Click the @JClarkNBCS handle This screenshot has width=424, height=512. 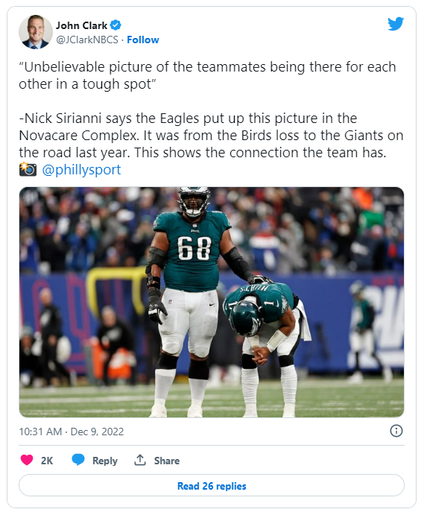[x=87, y=39]
